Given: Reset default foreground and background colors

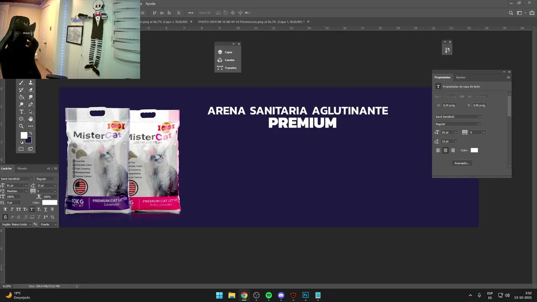Looking at the screenshot, I should pyautogui.click(x=22, y=142).
